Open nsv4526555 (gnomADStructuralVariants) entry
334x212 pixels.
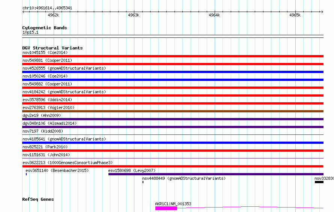click(x=64, y=68)
